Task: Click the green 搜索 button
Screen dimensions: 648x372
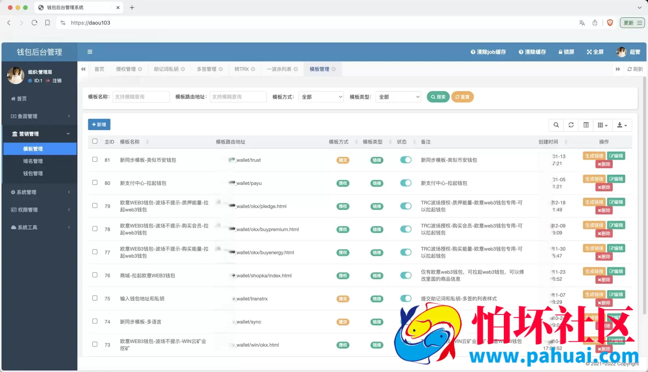Action: click(438, 97)
